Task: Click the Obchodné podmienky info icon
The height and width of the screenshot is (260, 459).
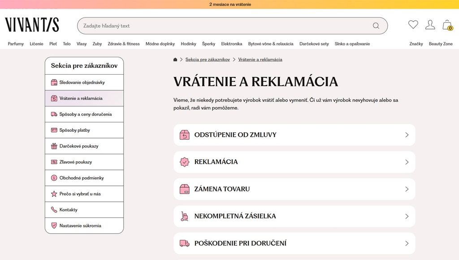Action: (x=54, y=178)
